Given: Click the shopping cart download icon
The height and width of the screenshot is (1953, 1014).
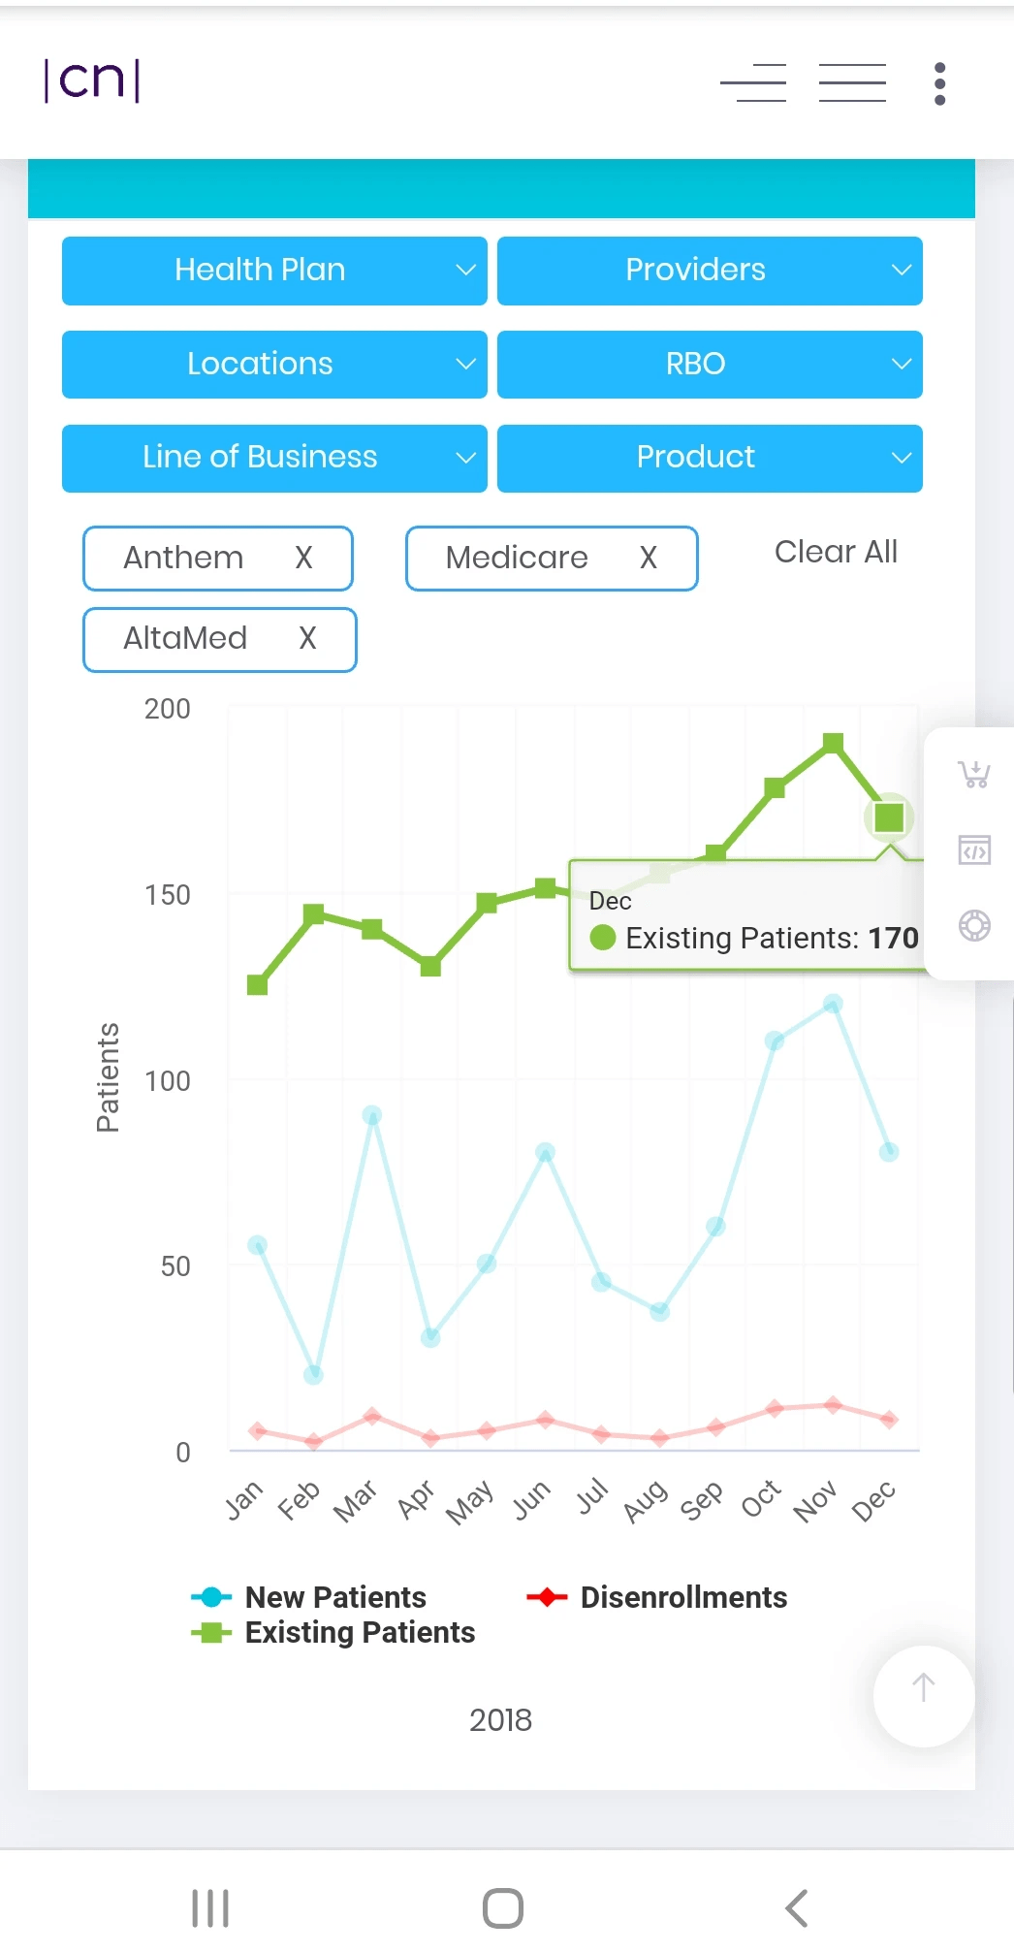Looking at the screenshot, I should click(x=974, y=774).
